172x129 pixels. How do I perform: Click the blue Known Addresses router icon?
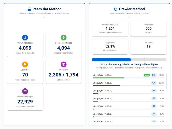click(x=25, y=38)
